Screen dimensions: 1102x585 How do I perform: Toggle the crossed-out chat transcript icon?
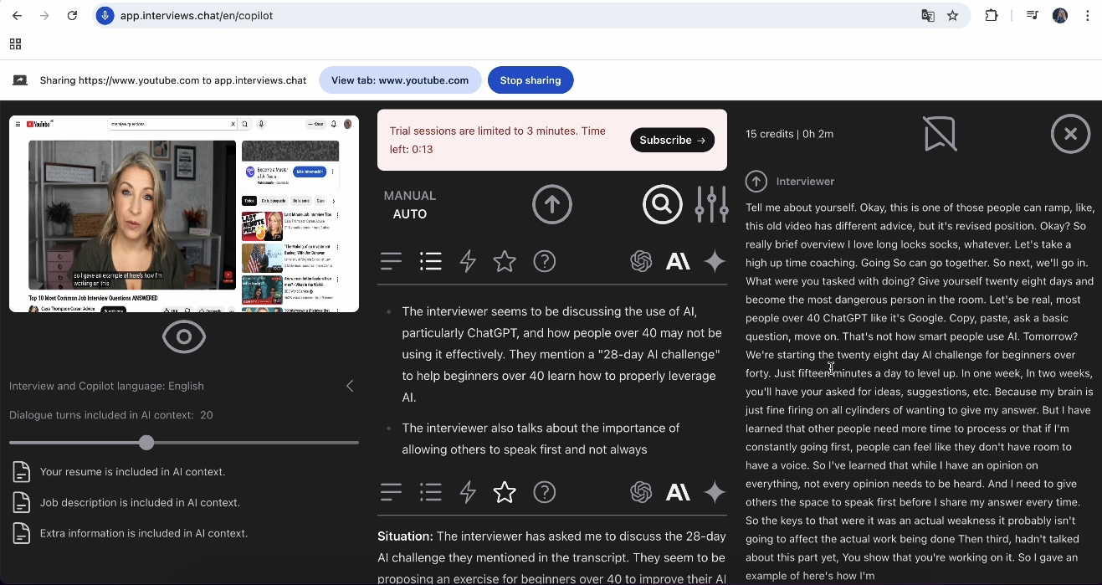[x=940, y=134]
